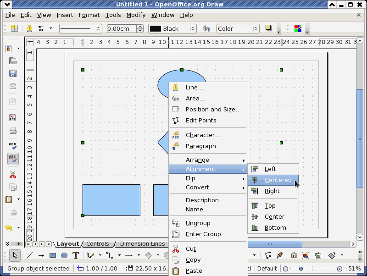Click Edit Points in context menu
This screenshot has height=276, width=367.
coord(208,121)
